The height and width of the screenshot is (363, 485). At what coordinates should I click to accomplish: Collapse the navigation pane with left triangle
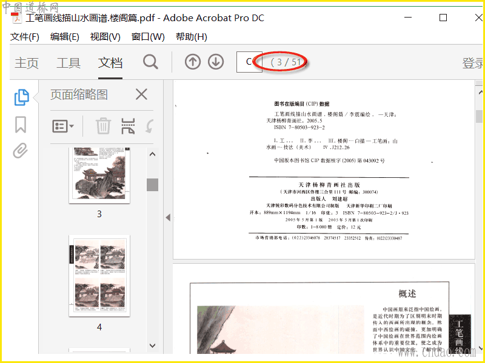coord(168,217)
